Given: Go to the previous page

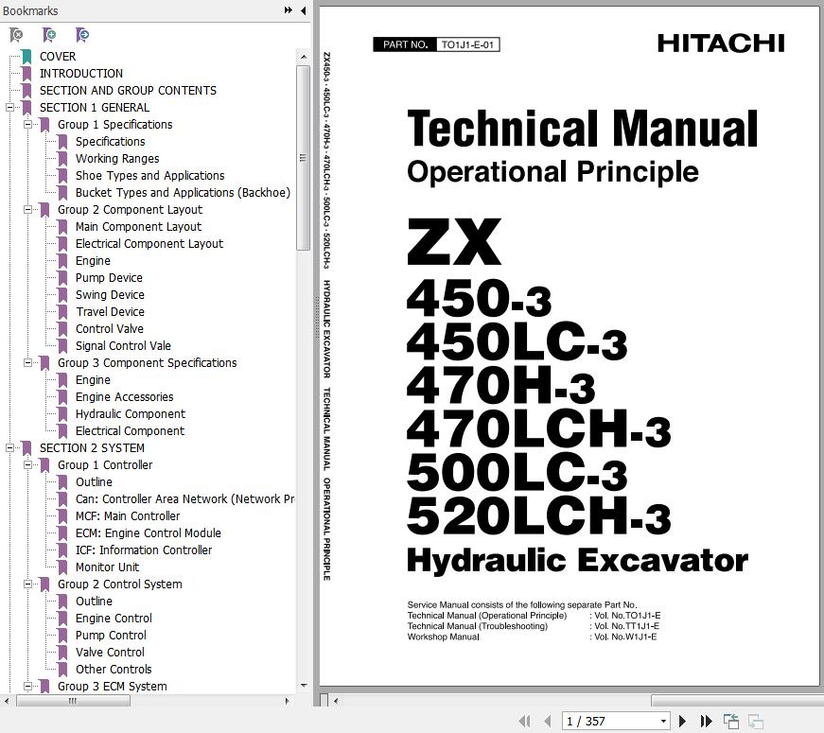Looking at the screenshot, I should pos(548,721).
